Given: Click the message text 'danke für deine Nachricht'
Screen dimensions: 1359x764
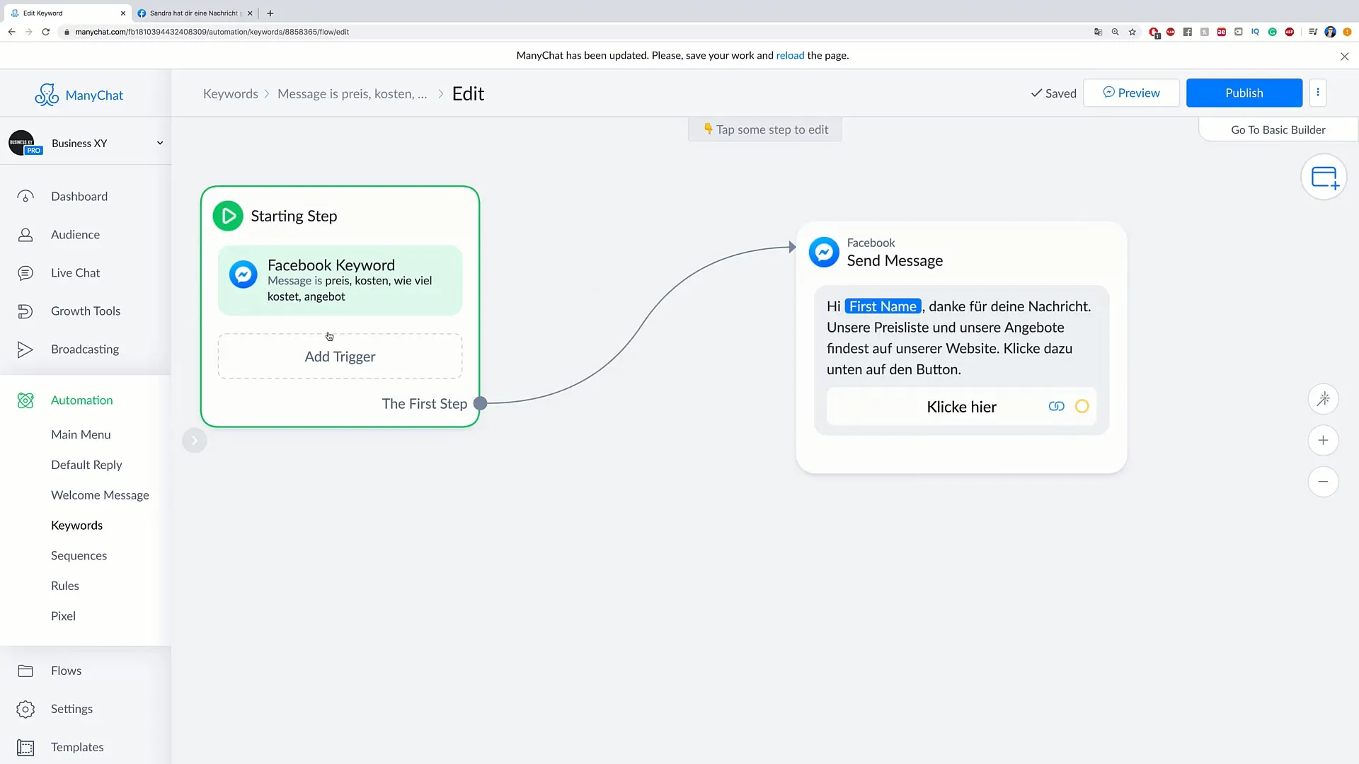Looking at the screenshot, I should point(1009,306).
